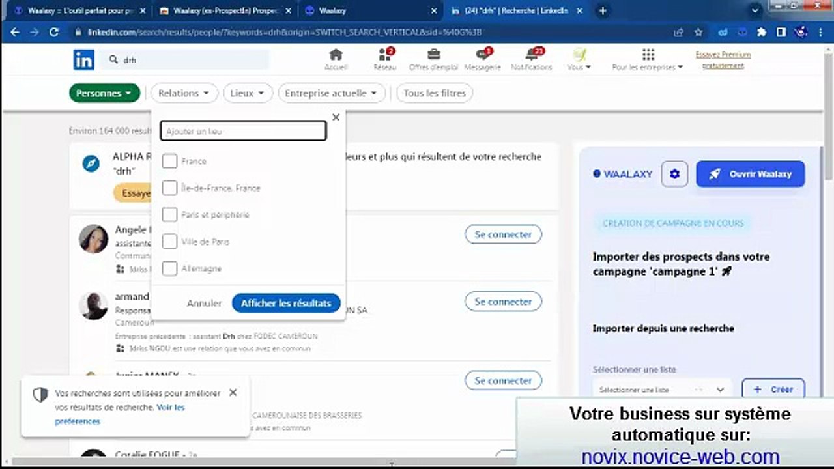The height and width of the screenshot is (469, 834).
Task: Click the Ajouter un lieu field
Action: pos(243,131)
